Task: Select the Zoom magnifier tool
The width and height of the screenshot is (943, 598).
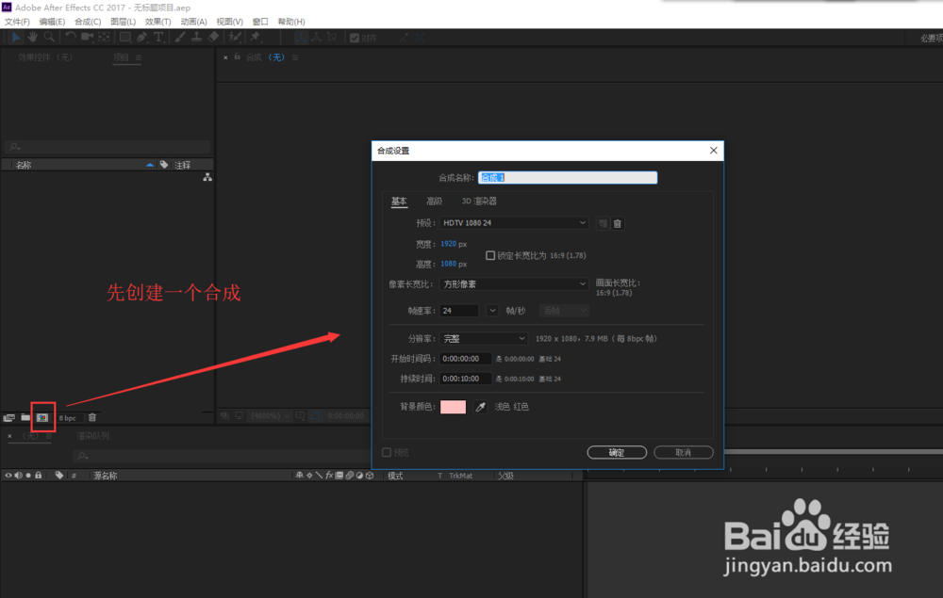Action: click(49, 38)
